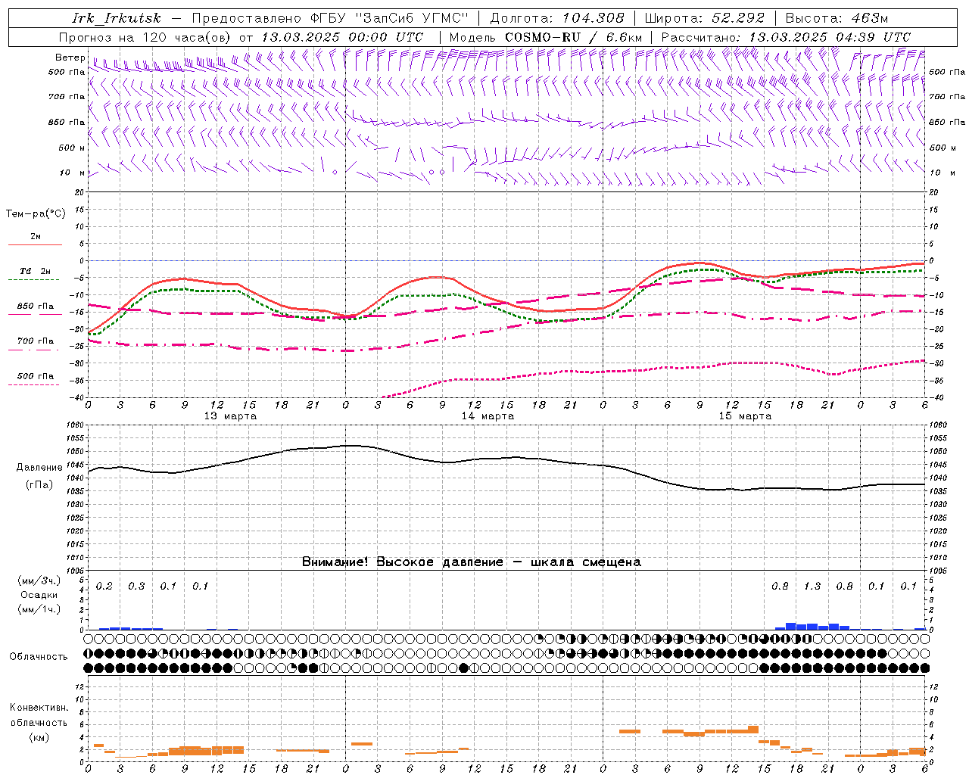This screenshot has width=969, height=775.
Task: Click the Td 2м legend entry
Action: tap(35, 271)
